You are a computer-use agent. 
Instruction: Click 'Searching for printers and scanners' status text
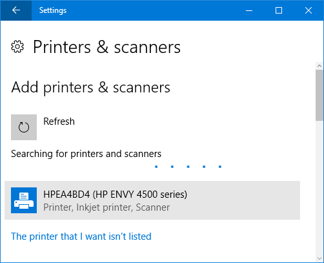click(86, 154)
